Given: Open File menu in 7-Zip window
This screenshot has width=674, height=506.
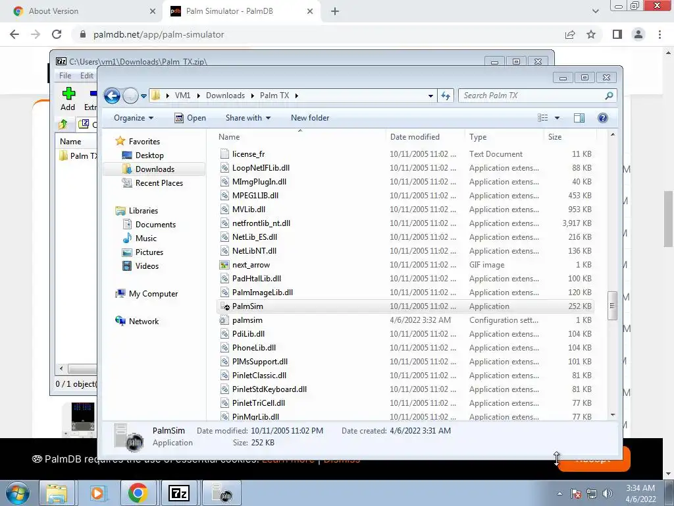Looking at the screenshot, I should point(65,75).
